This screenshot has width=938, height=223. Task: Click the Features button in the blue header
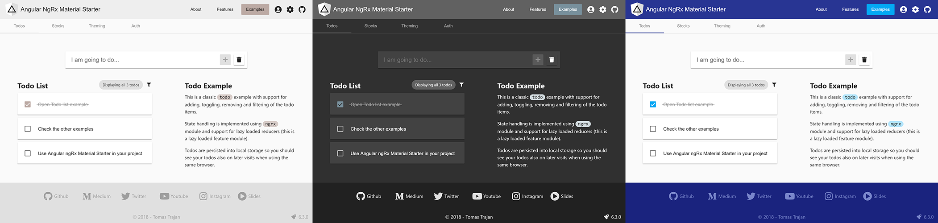850,9
